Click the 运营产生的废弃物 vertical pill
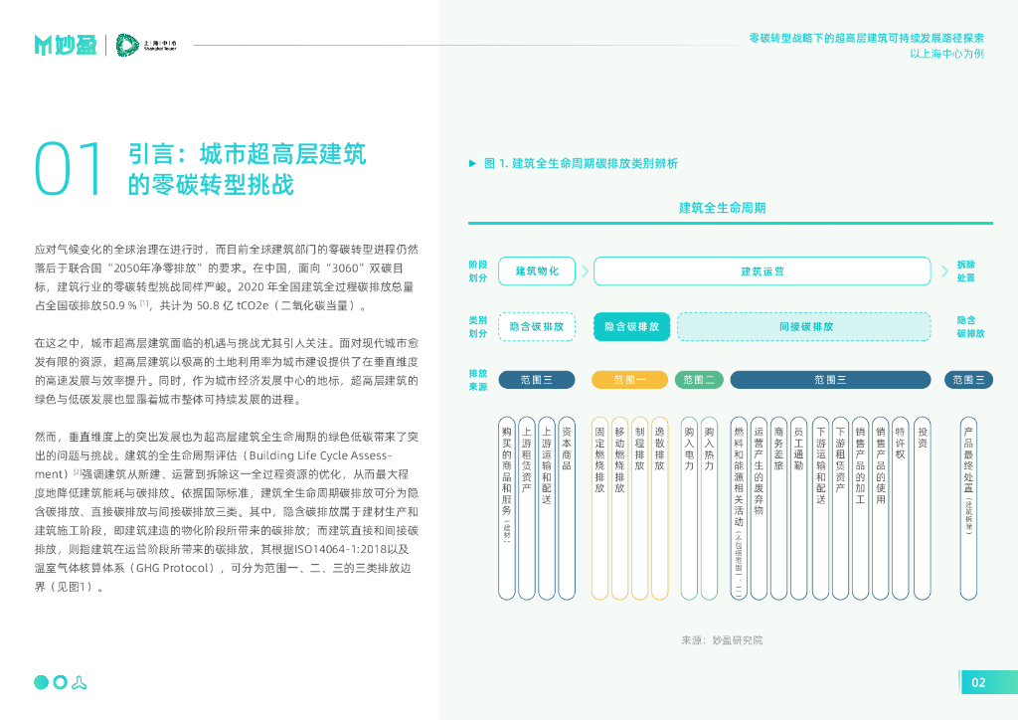 (x=759, y=508)
